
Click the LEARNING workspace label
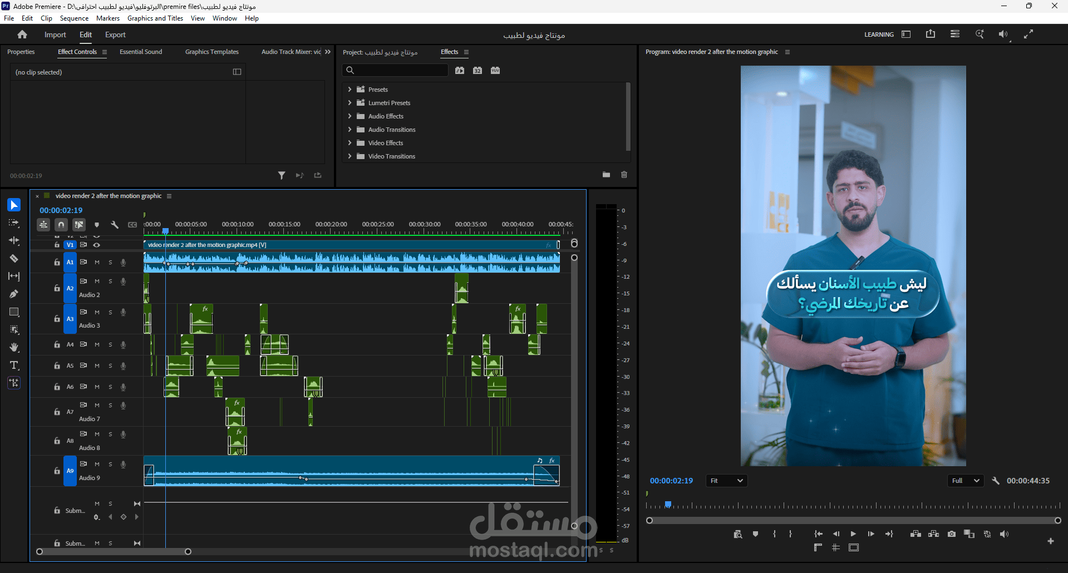[879, 34]
